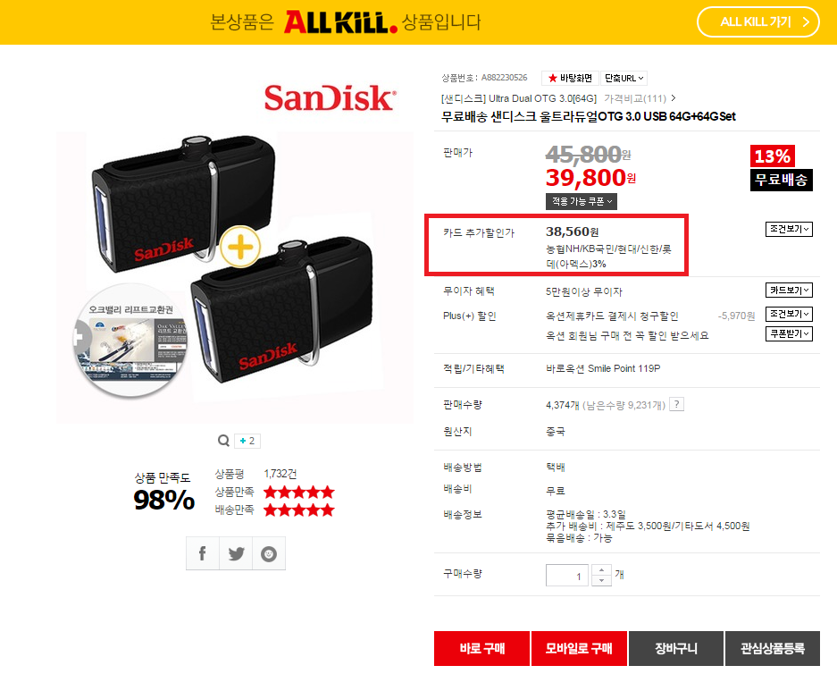Viewport: 837px width, 674px height.
Task: Open 조건보기 for card discount price
Action: coord(789,229)
